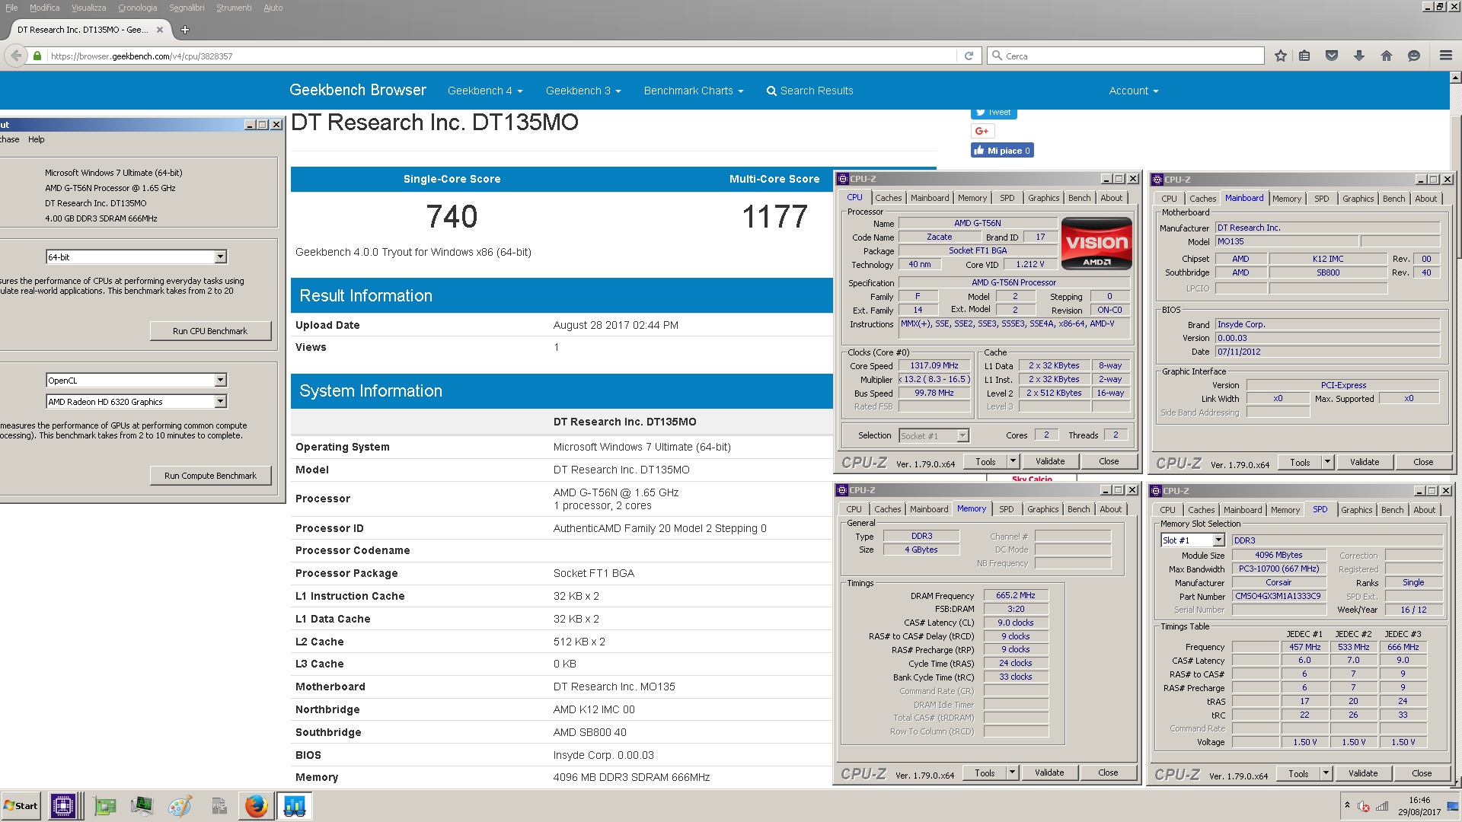
Task: Click Run Compute Benchmark button
Action: click(x=210, y=476)
